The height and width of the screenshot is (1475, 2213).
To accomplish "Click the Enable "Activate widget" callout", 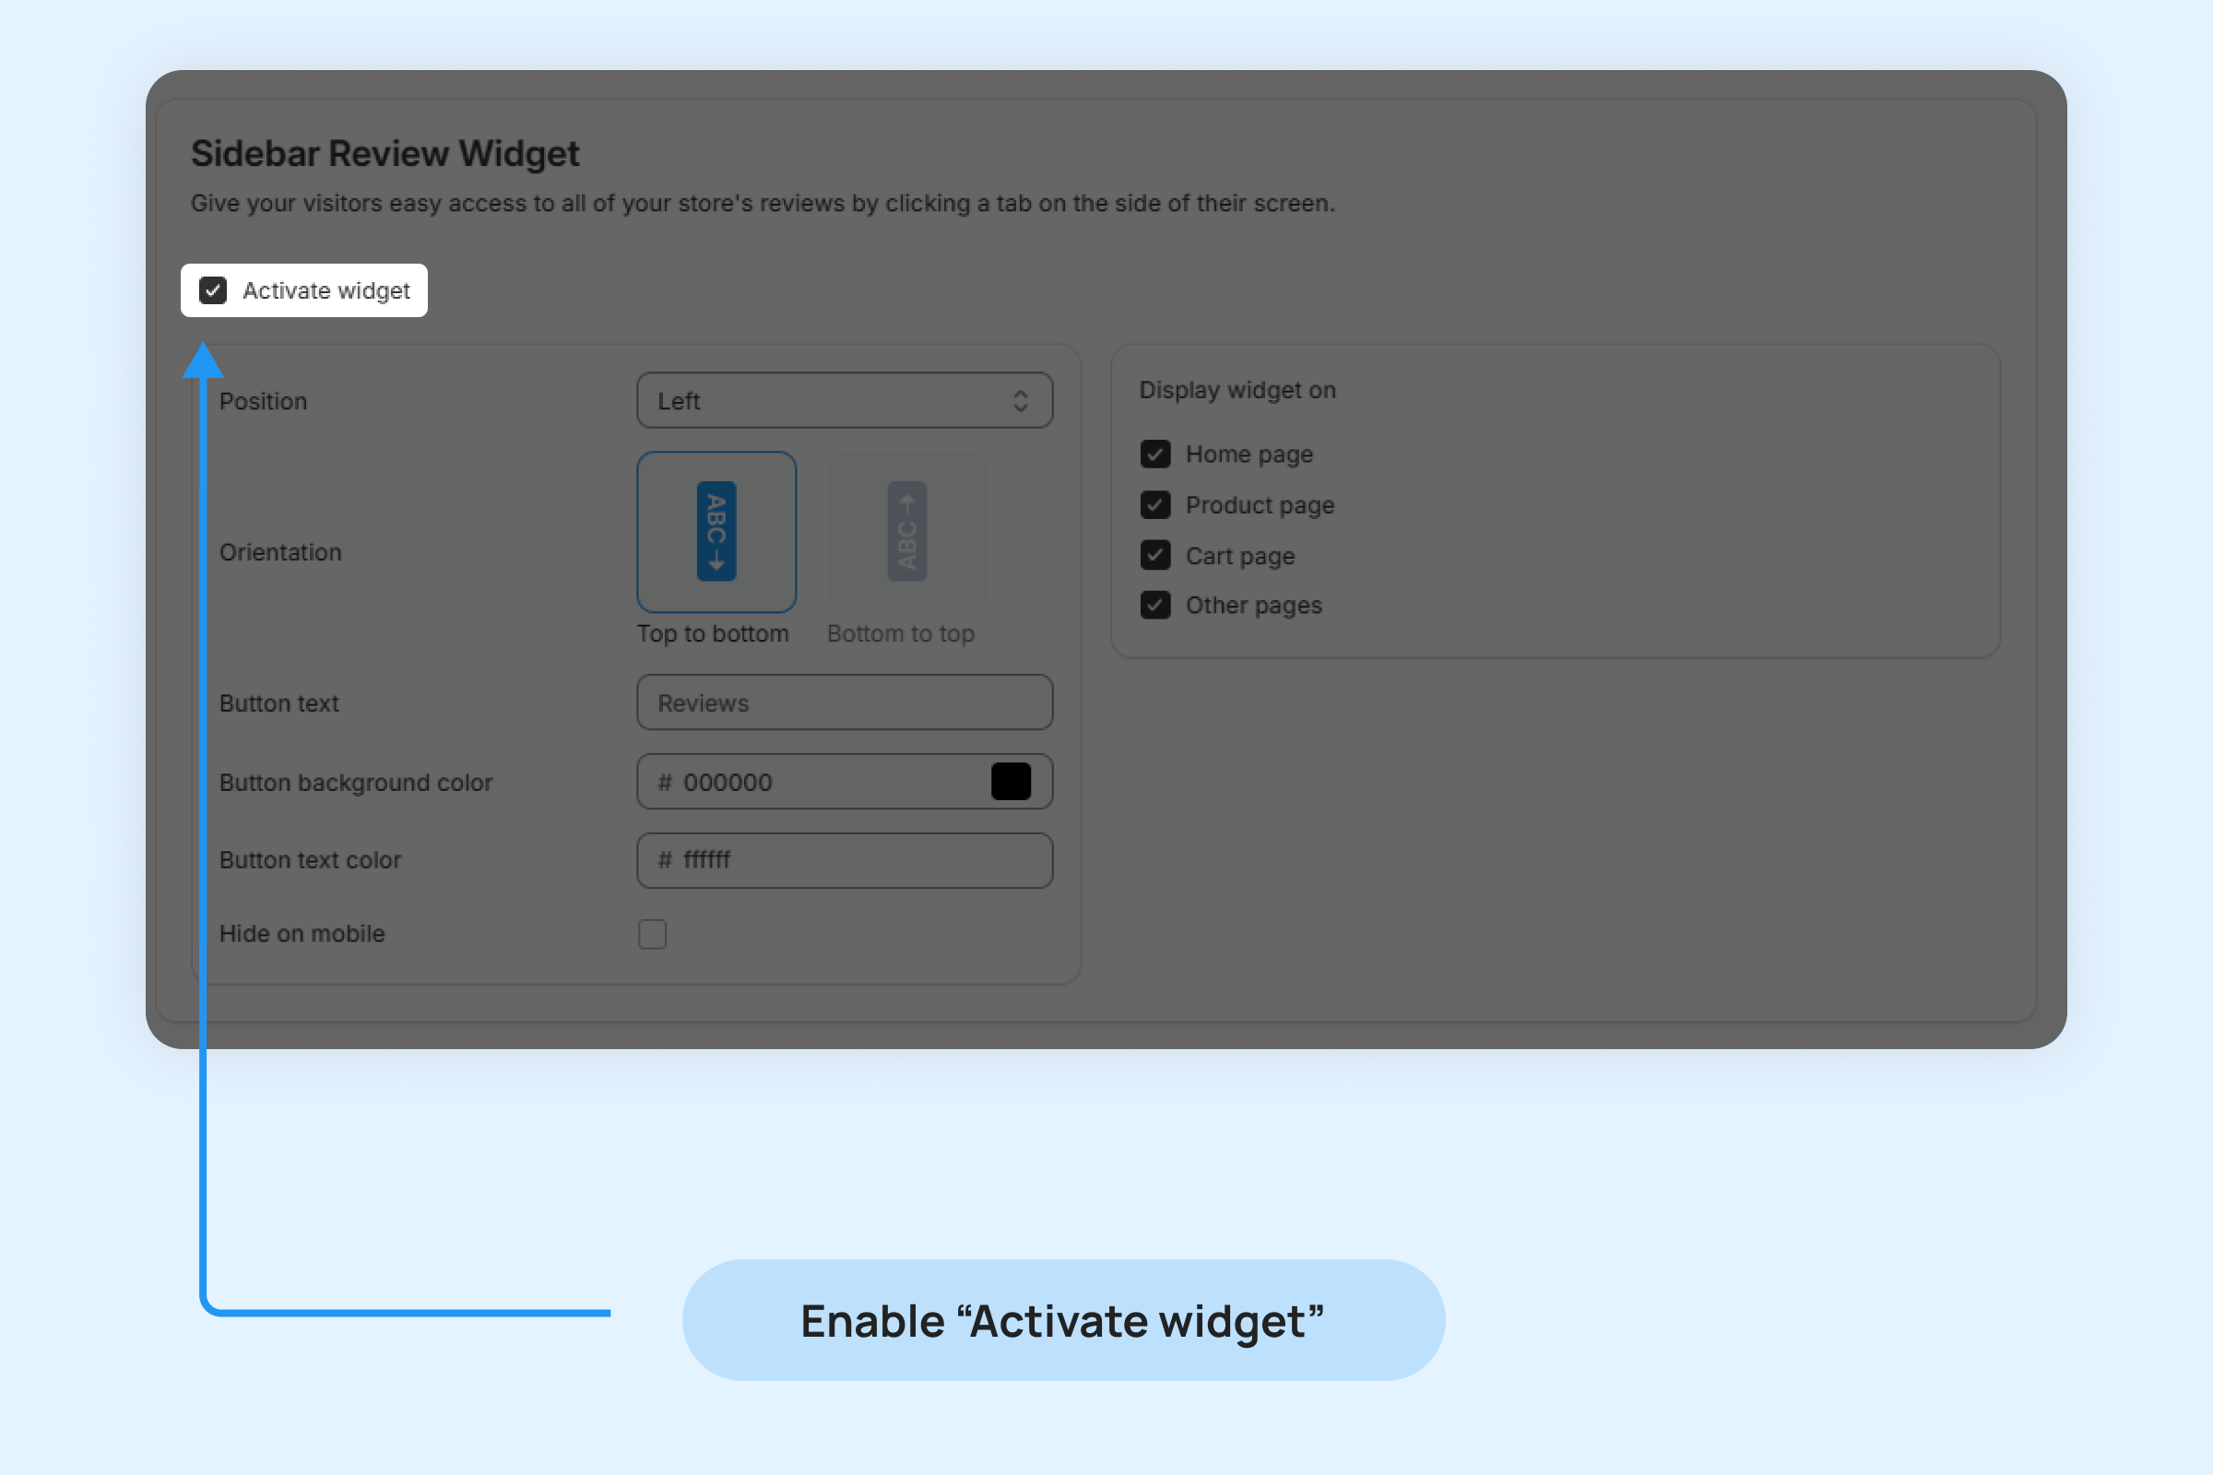I will click(1063, 1321).
